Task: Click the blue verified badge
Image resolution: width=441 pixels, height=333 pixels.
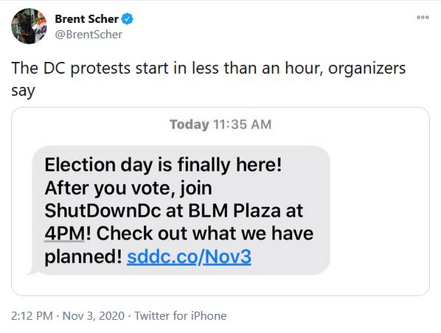Action: tap(128, 19)
